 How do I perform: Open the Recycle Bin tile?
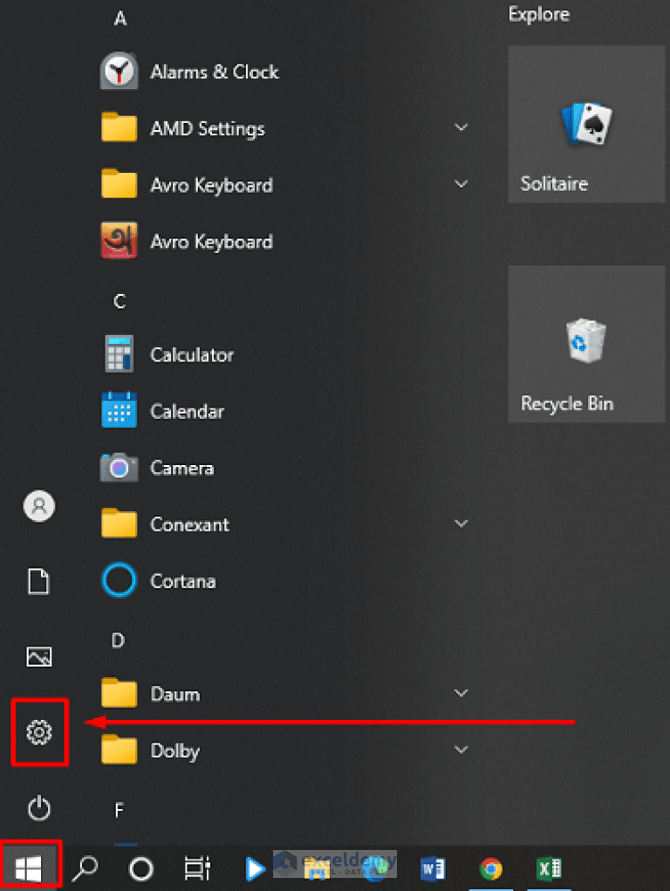click(586, 344)
